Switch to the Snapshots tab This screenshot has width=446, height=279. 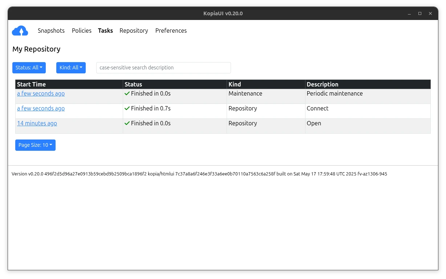[51, 31]
